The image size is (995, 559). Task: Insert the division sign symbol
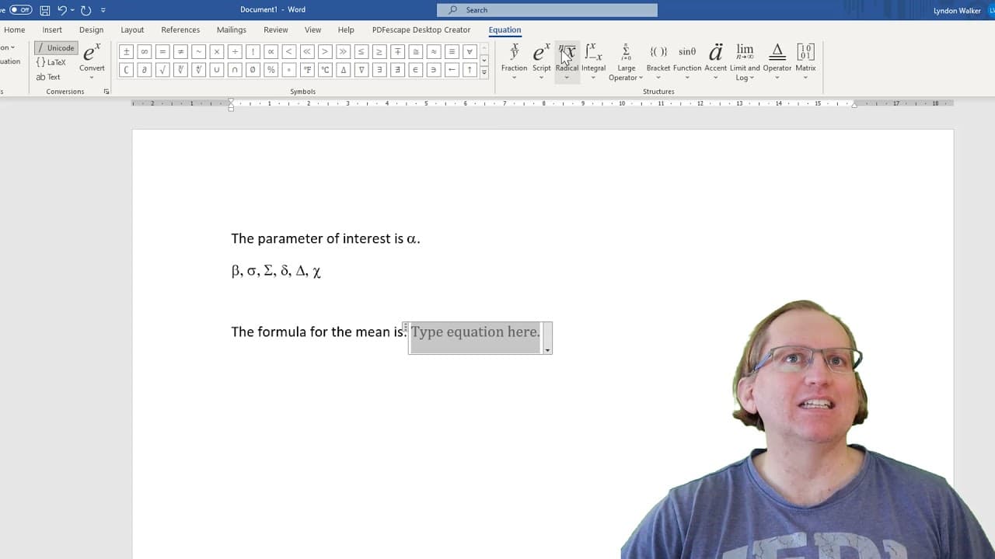(x=235, y=52)
